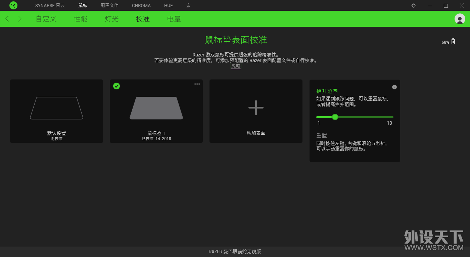Image resolution: width=470 pixels, height=257 pixels.
Task: Close the Synapse window
Action: point(462,6)
